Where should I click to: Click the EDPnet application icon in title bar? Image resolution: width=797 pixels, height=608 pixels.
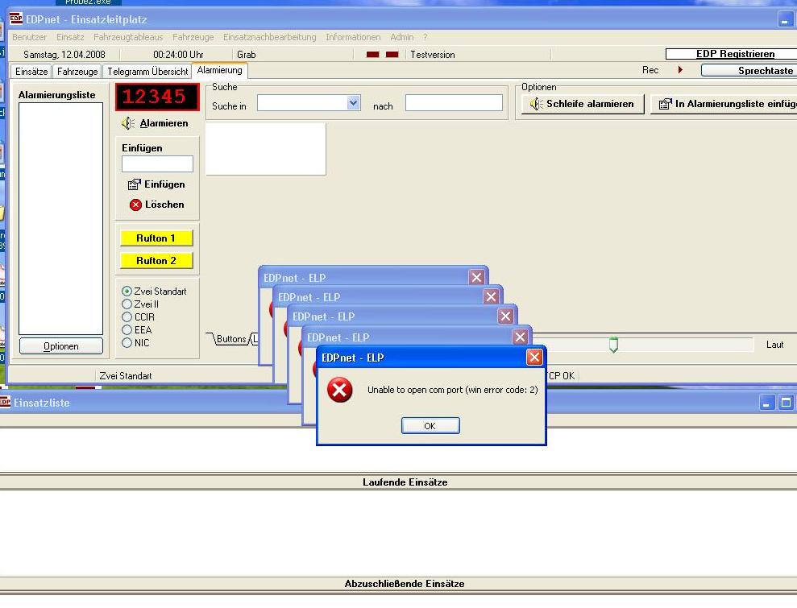click(16, 19)
